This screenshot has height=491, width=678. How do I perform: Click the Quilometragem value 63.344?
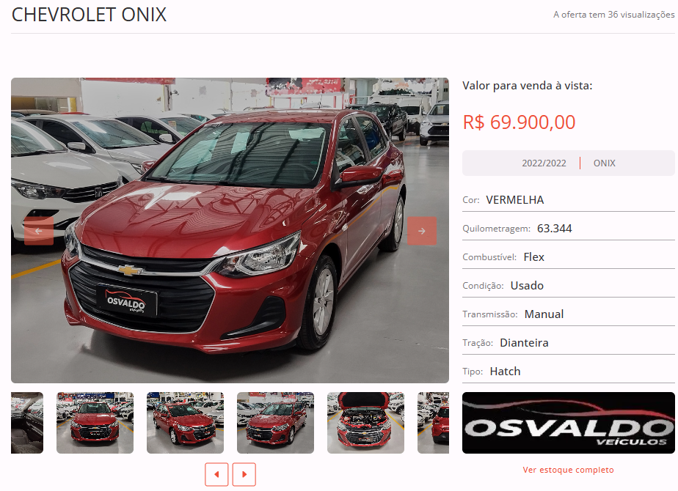[x=554, y=229]
